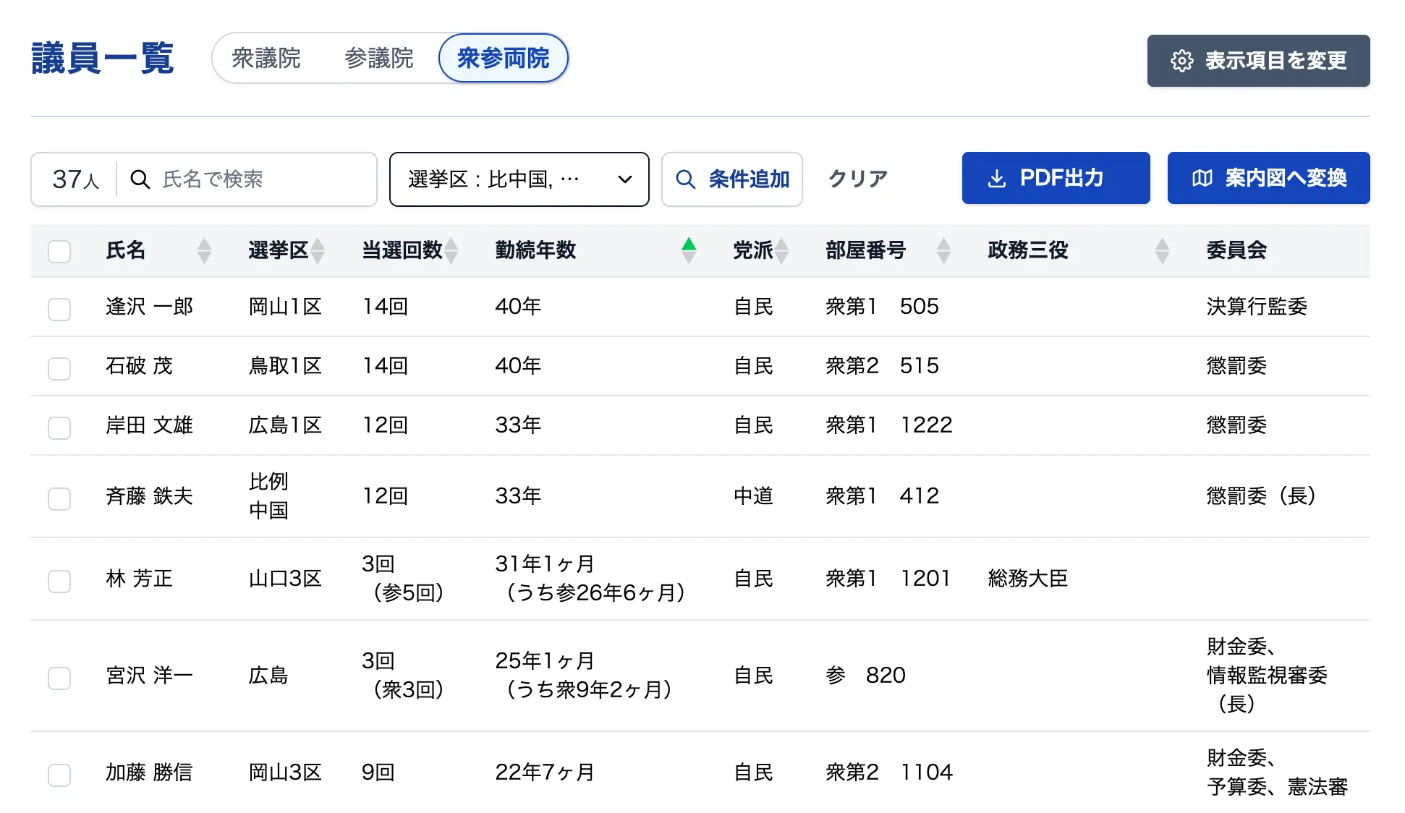Select the checkbox for 岸田 文雄
Viewport: 1405px width, 813px height.
(x=59, y=427)
